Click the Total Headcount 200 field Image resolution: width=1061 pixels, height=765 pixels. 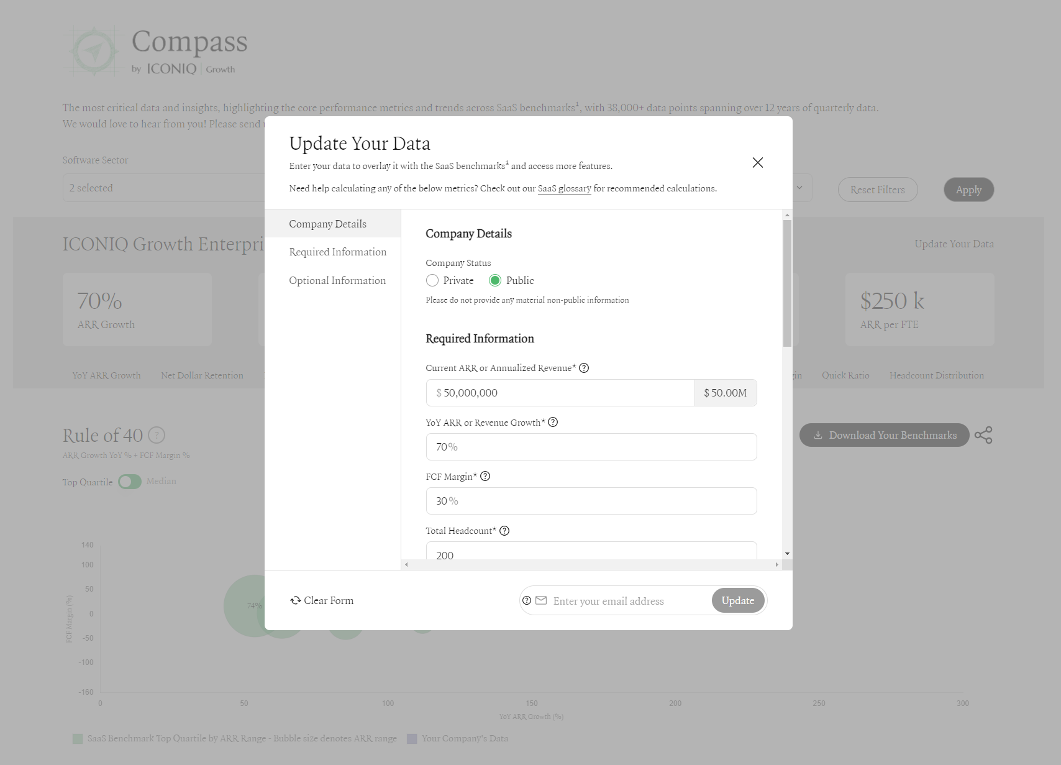[x=591, y=551]
